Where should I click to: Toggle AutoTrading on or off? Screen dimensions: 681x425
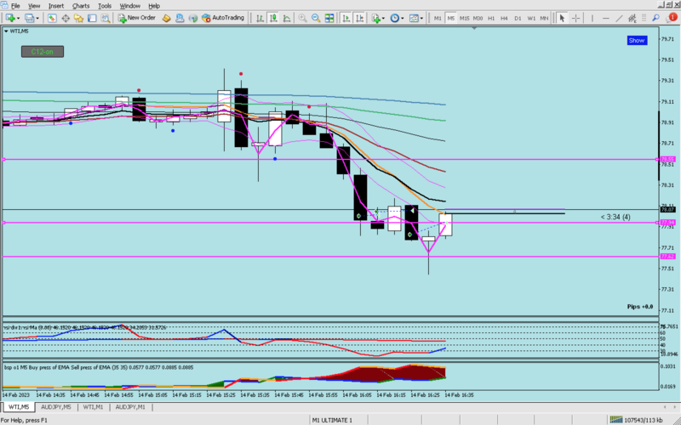click(223, 18)
